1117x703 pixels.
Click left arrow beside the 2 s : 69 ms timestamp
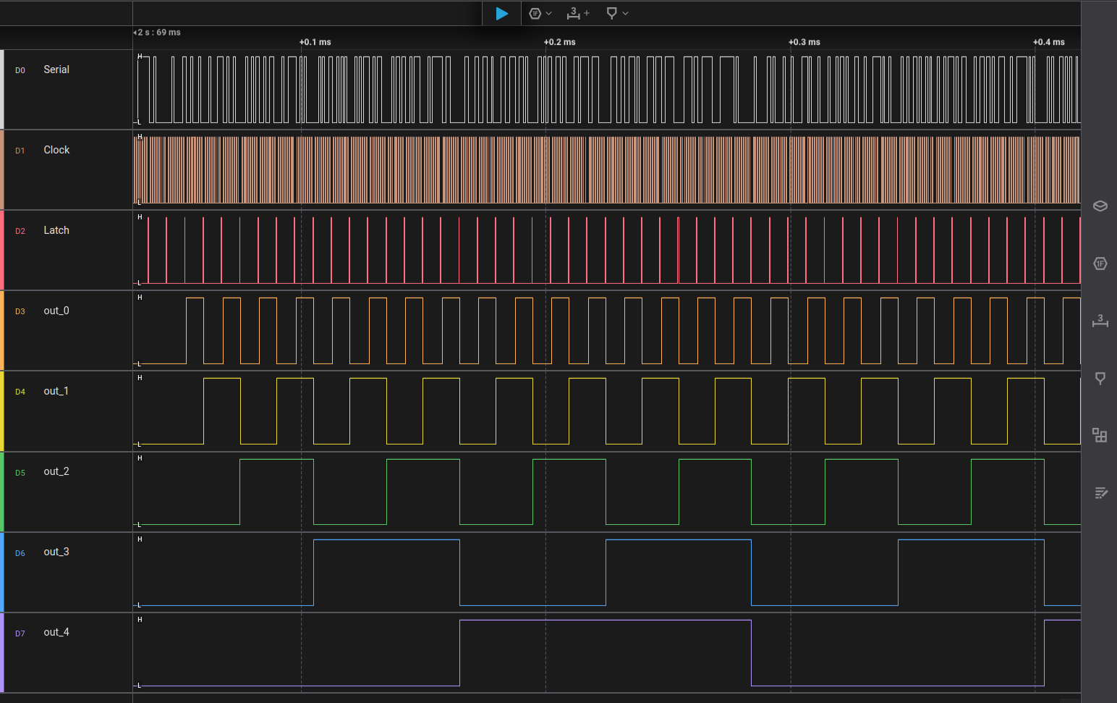(x=135, y=33)
